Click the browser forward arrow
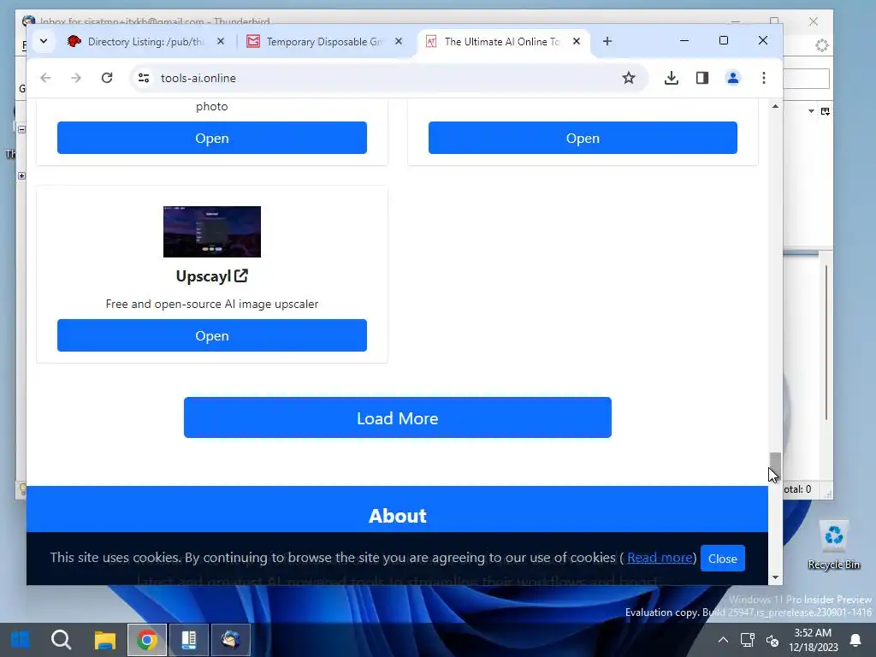Viewport: 876px width, 657px height. [76, 78]
